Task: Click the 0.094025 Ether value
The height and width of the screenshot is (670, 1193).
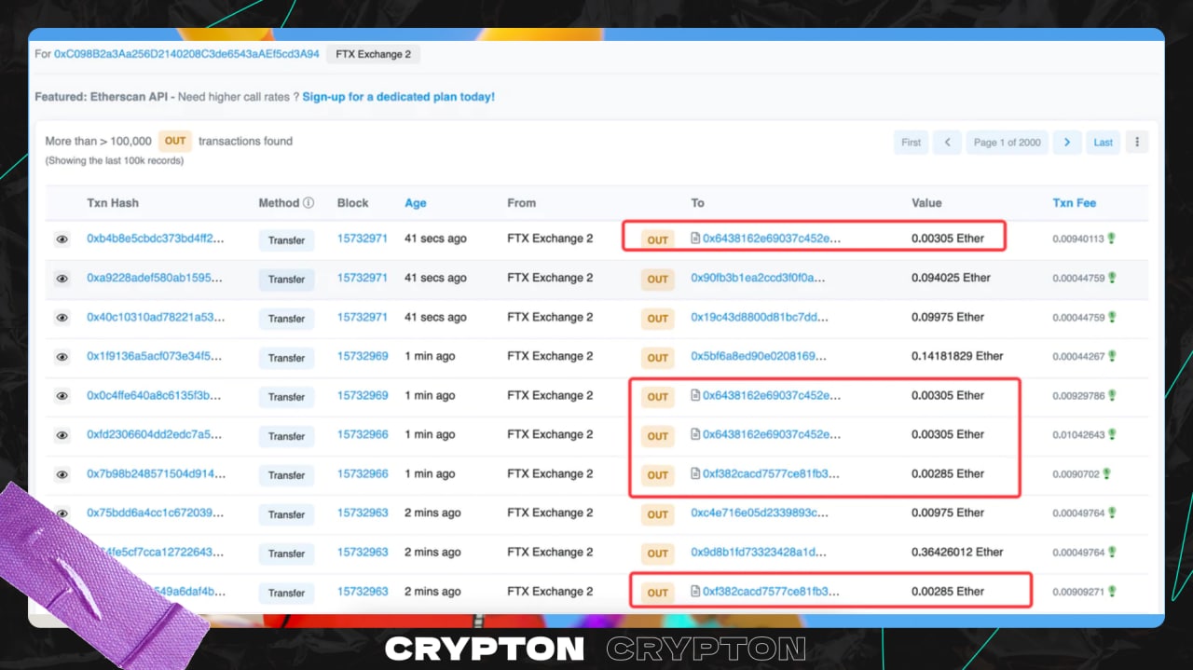Action: (951, 278)
